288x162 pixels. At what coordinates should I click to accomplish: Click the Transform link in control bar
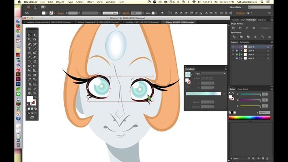pos(240,13)
